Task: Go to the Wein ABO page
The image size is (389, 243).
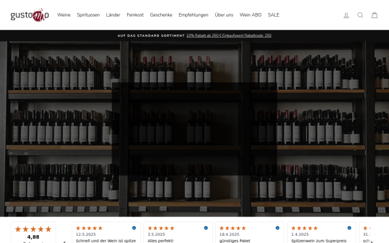Action: 250,15
